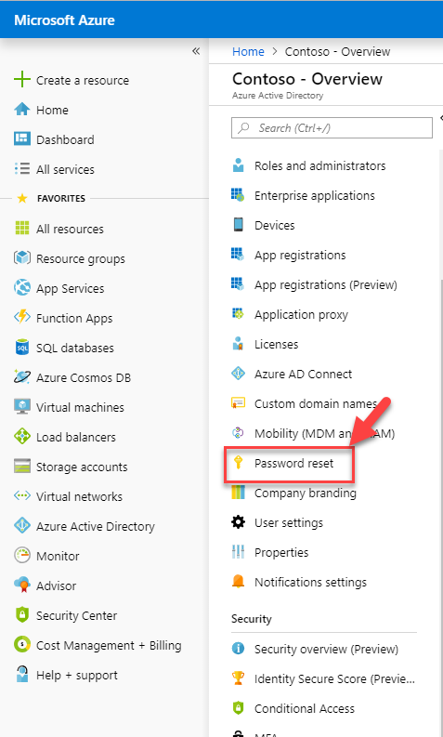The height and width of the screenshot is (737, 443).
Task: Click the Notifications settings bell icon
Action: [x=238, y=582]
